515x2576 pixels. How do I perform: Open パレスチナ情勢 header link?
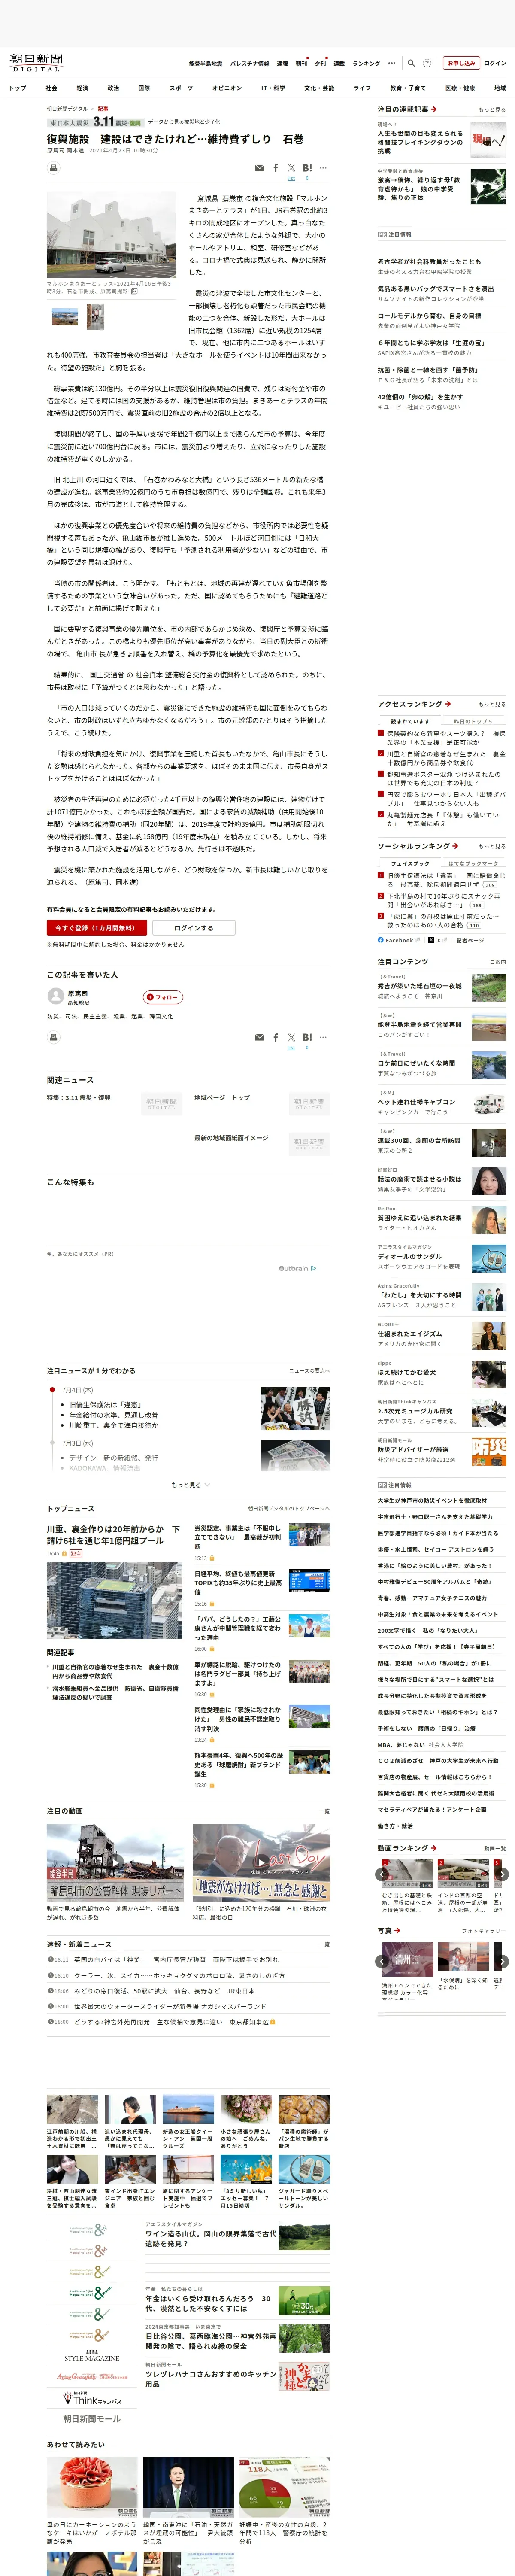coord(250,63)
